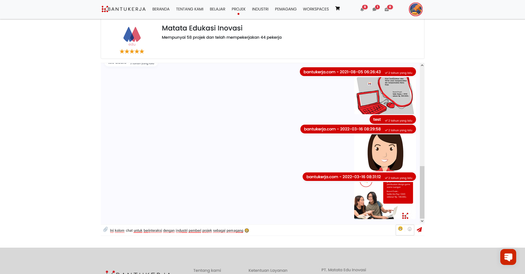
Task: Attach a file using the paperclip icon
Action: (105, 230)
